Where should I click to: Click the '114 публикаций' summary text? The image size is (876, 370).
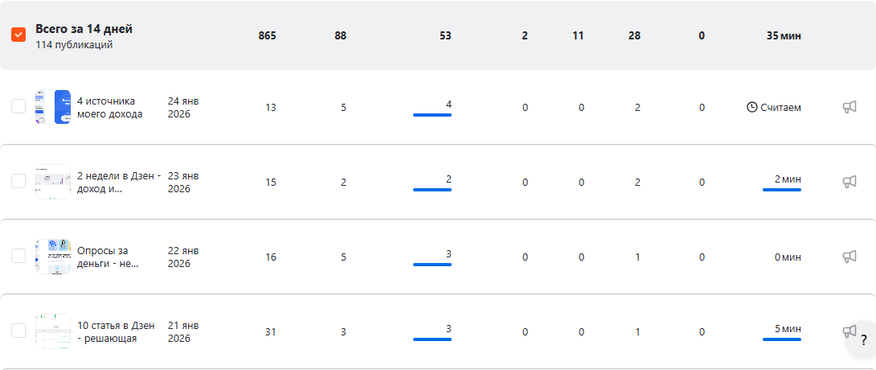[74, 45]
